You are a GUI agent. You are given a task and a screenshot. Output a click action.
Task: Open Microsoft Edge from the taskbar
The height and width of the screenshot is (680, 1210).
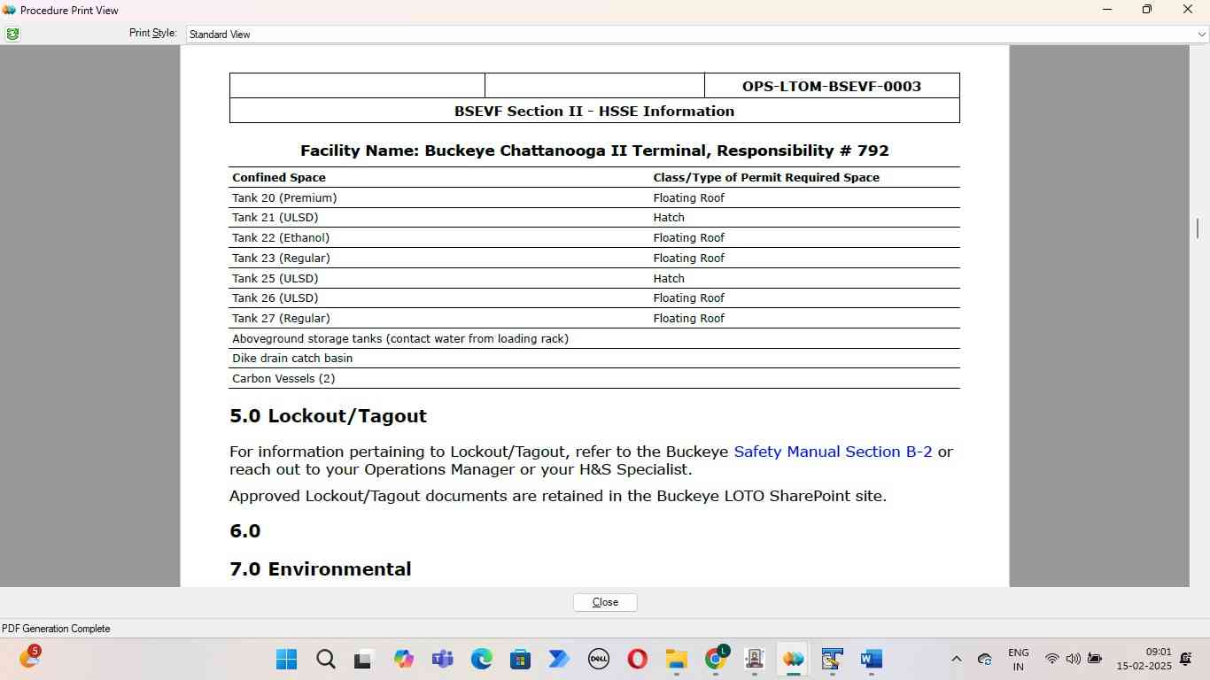(481, 659)
